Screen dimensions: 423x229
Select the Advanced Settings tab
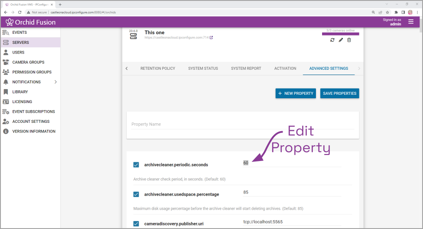329,68
